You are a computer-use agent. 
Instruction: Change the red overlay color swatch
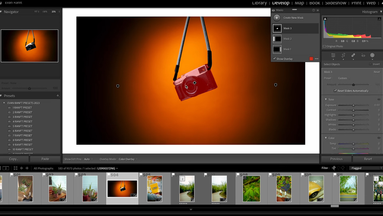311,59
